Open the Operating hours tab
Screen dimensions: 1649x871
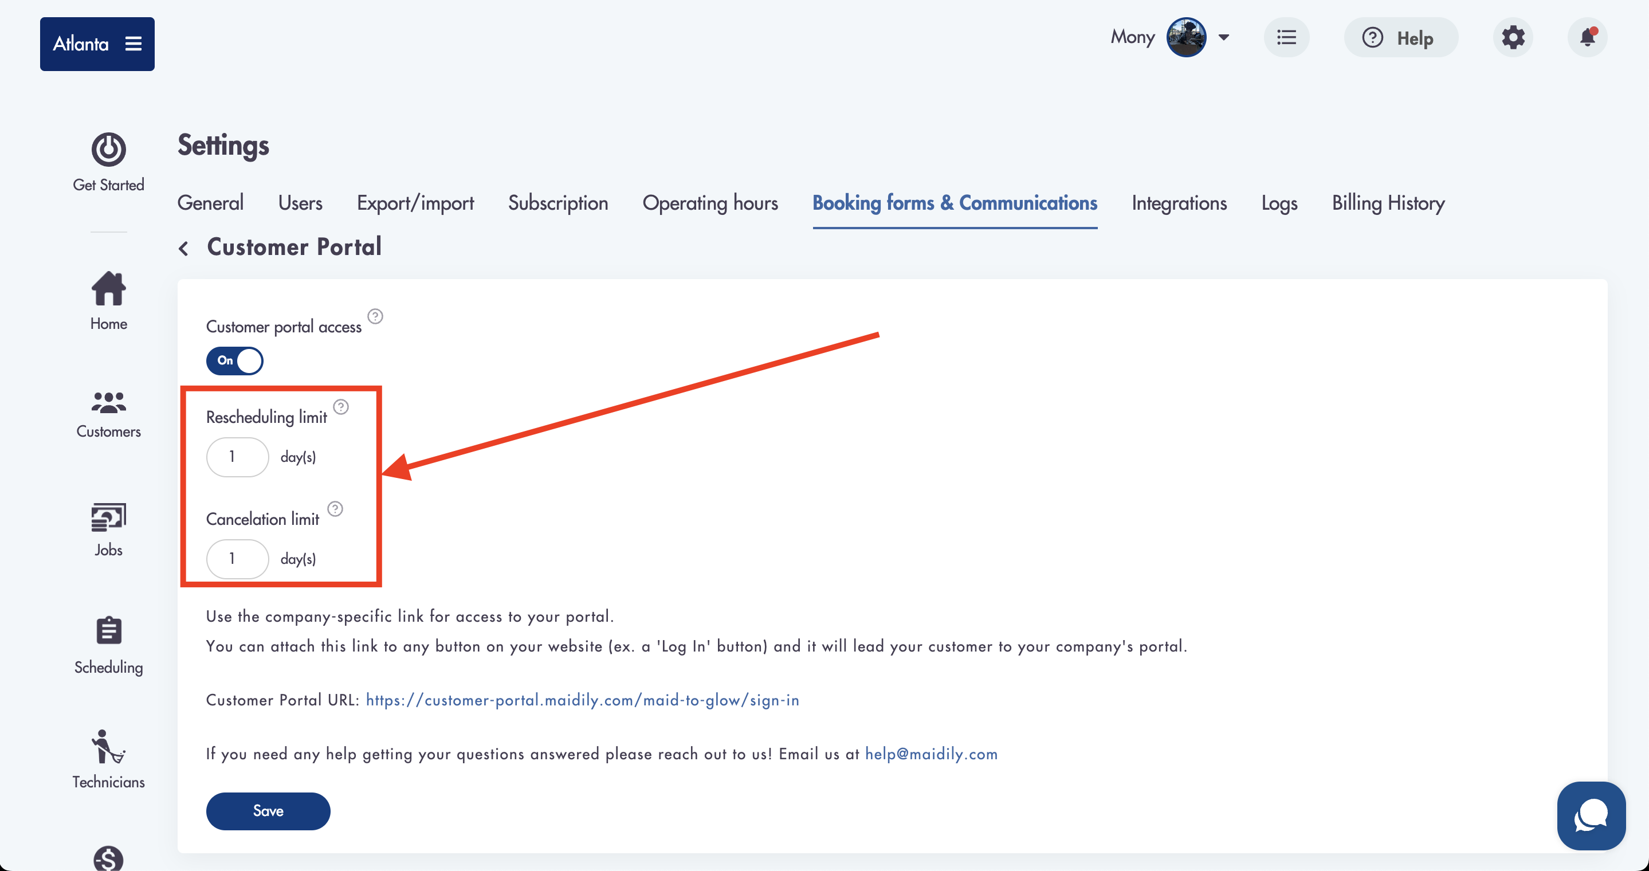[x=710, y=203]
